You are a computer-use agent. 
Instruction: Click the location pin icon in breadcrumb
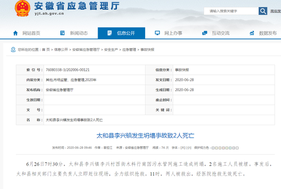13,49
